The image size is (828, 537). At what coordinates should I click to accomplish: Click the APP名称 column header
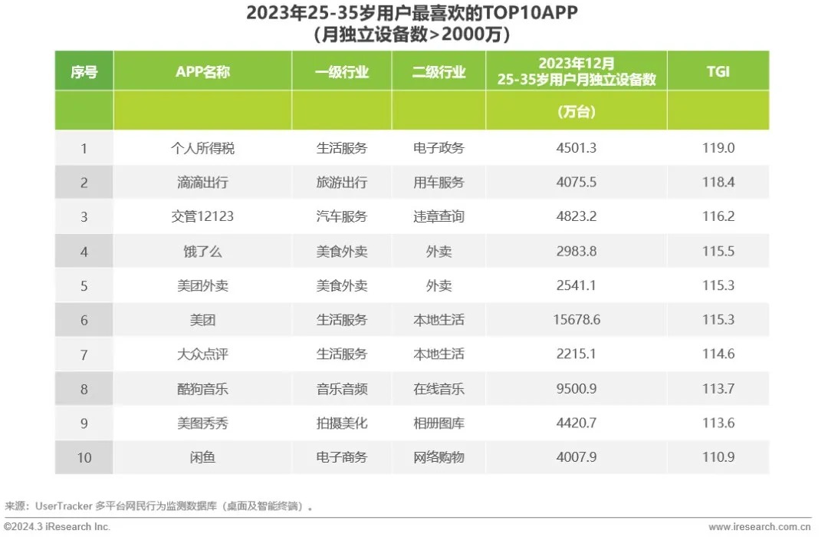pos(202,72)
